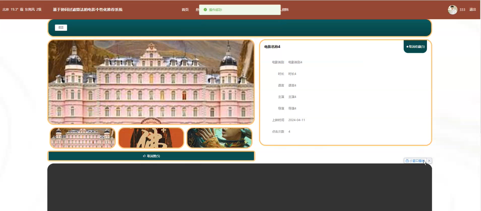This screenshot has width=481, height=211.
Task: Click the 返回 back button
Action: coord(61,28)
